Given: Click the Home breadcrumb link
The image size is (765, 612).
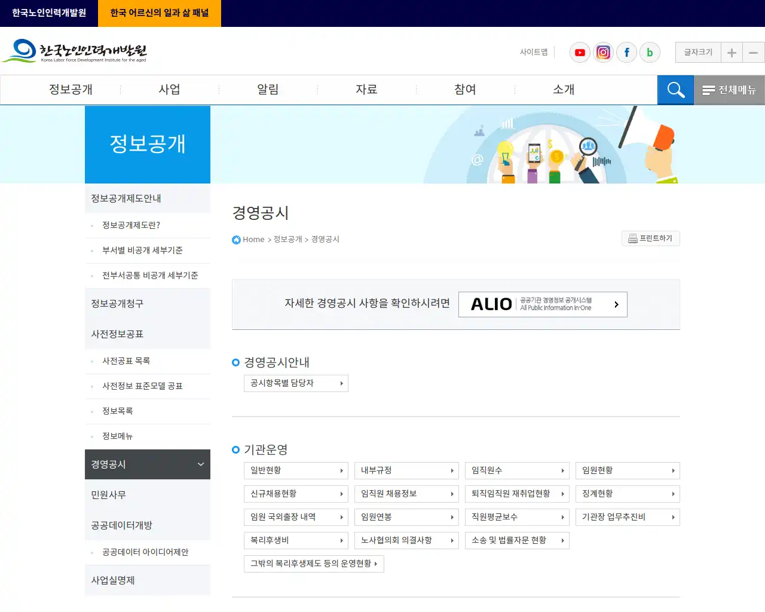Looking at the screenshot, I should (253, 240).
